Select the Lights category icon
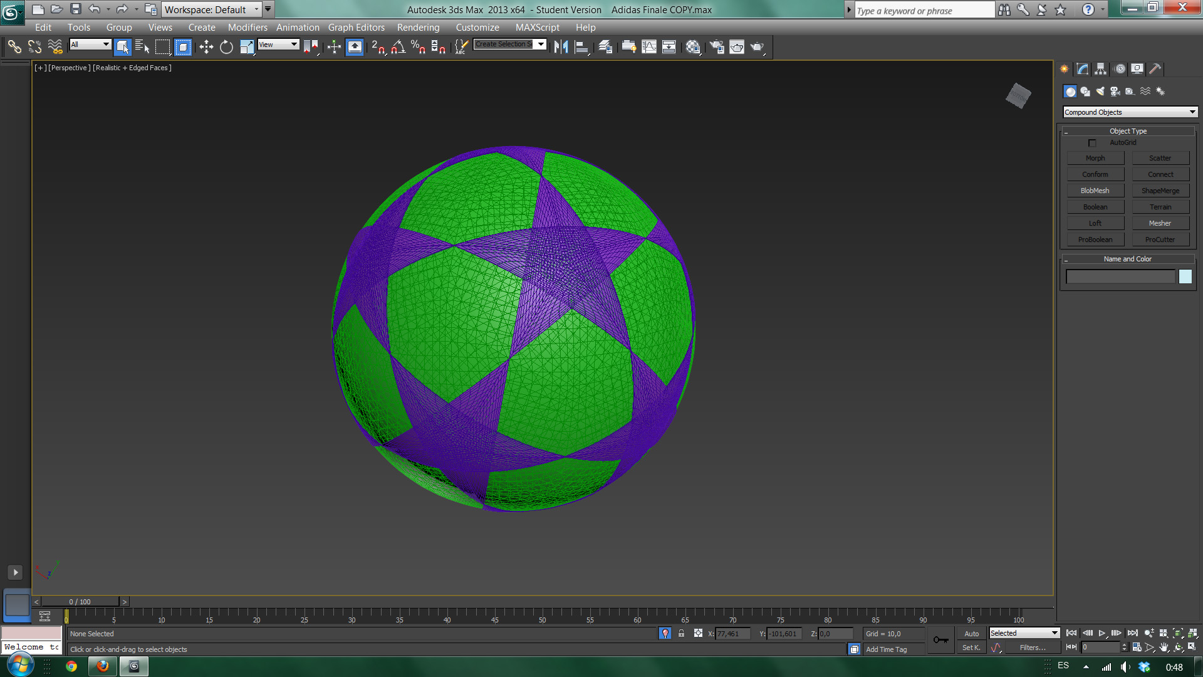The width and height of the screenshot is (1203, 677). click(1100, 92)
